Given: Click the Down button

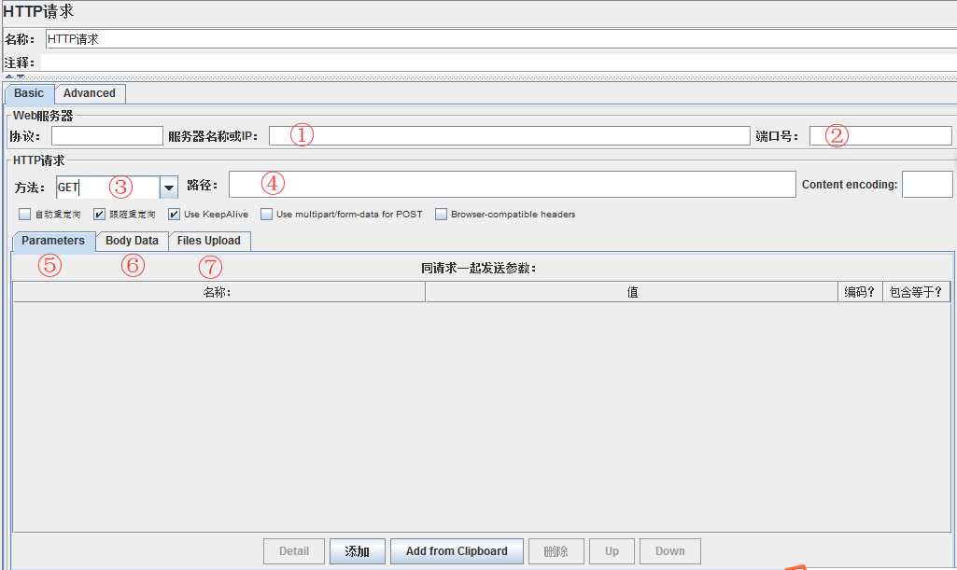Looking at the screenshot, I should click(x=669, y=551).
